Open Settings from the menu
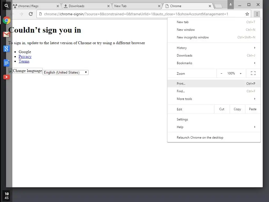Viewport: 269px width, 202px height. [214, 119]
